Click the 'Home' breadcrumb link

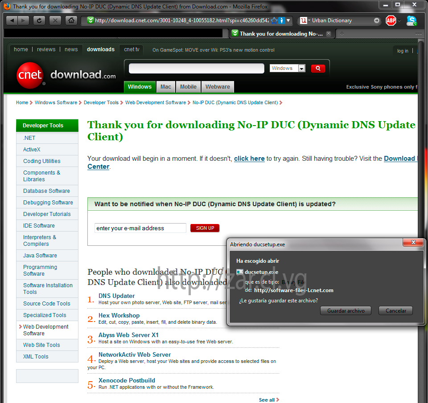22,102
